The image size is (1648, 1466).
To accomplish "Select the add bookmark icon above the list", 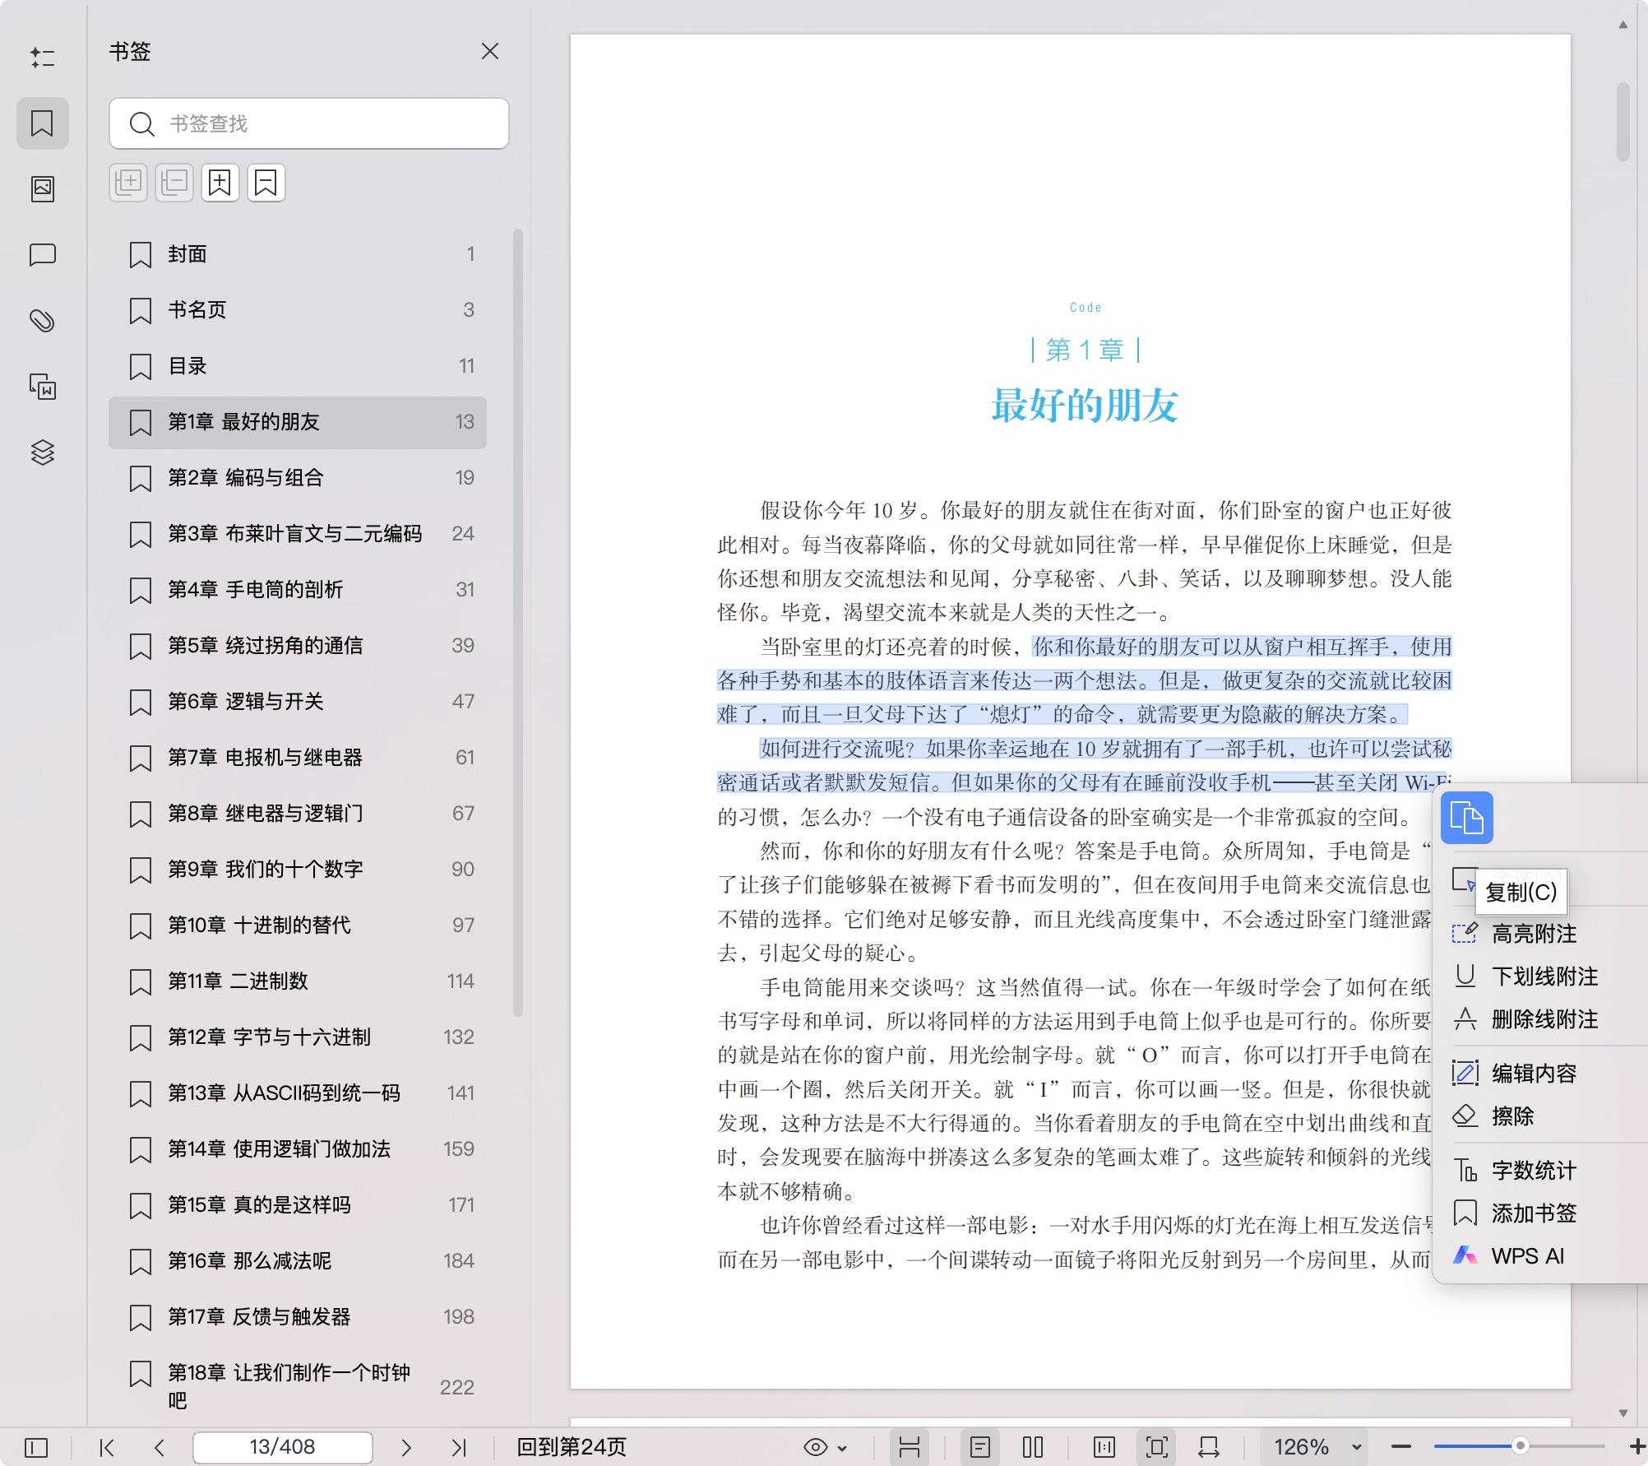I will click(x=219, y=183).
